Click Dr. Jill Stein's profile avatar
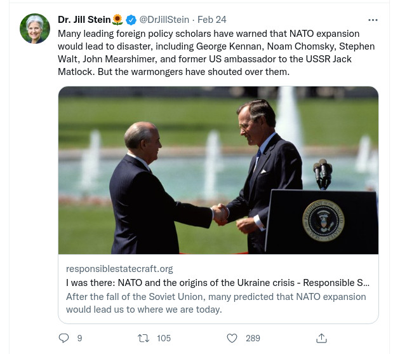The width and height of the screenshot is (393, 354). tap(35, 29)
